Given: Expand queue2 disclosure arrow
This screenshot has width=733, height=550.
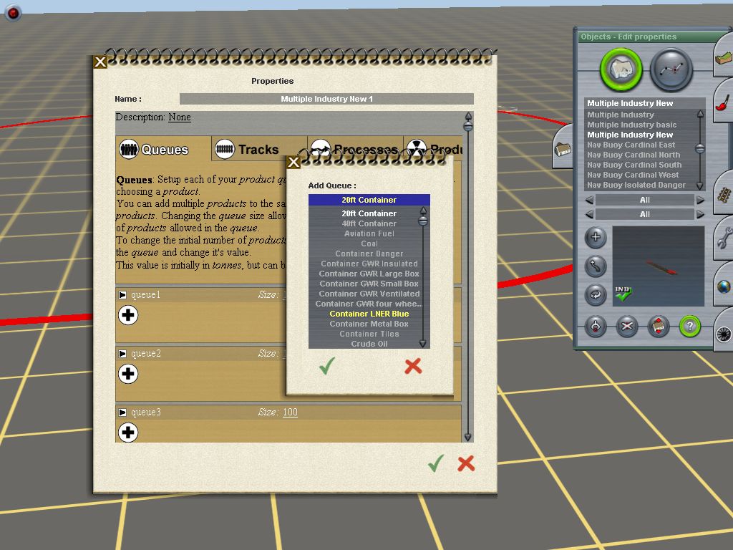Looking at the screenshot, I should 123,354.
